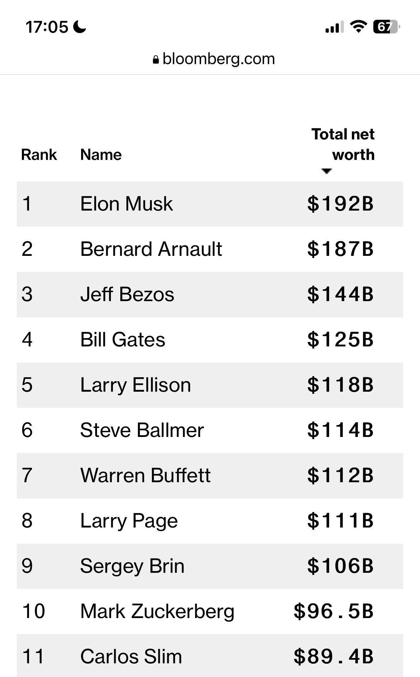Click the sort arrow under Total net worth

coord(326,171)
